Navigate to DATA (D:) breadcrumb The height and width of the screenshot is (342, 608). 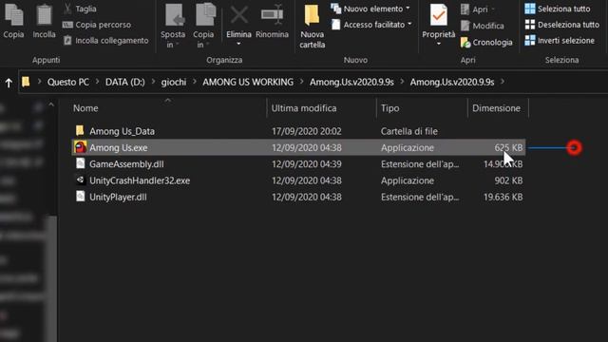point(124,83)
